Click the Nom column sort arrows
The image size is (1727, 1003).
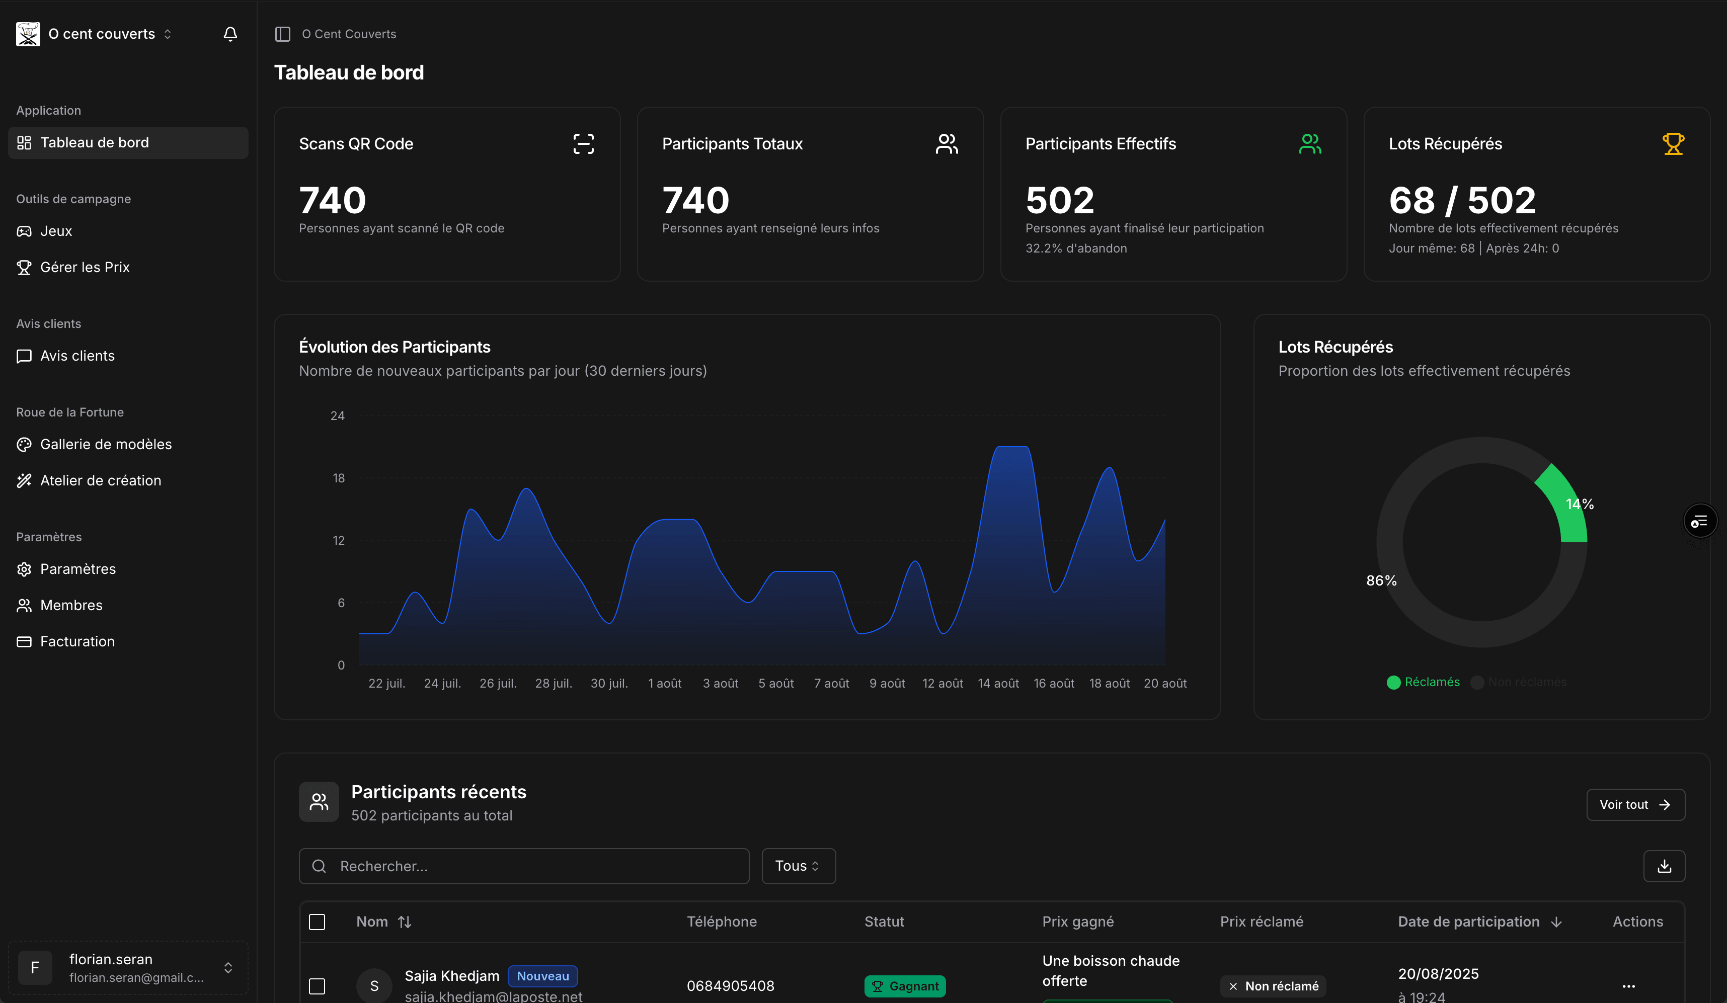405,922
